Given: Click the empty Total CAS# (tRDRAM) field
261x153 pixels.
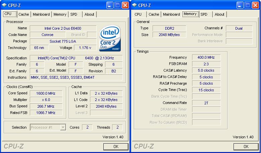Looking at the screenshot, I should [x=206, y=116].
